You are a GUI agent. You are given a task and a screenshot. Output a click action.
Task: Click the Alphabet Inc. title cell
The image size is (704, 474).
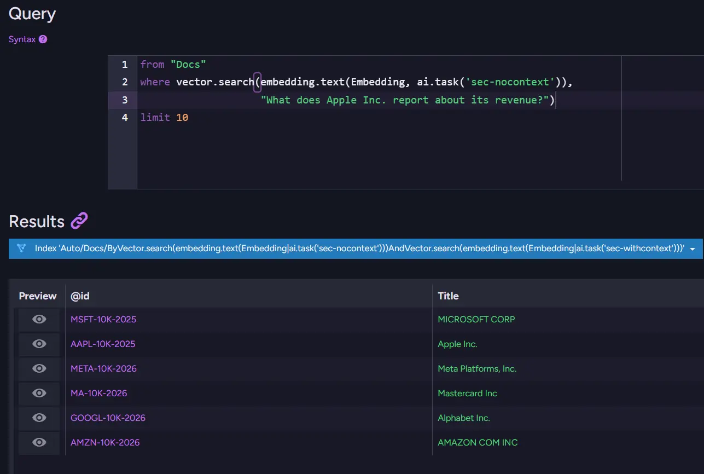point(464,418)
